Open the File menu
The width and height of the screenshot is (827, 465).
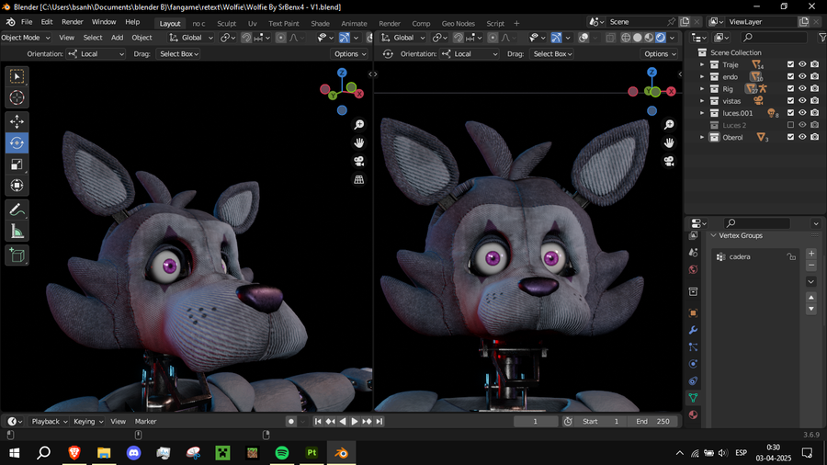[x=27, y=22]
